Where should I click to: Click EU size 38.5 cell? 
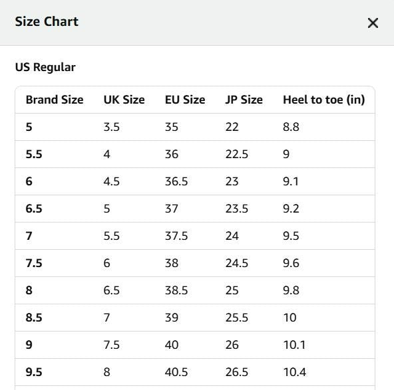tap(176, 290)
